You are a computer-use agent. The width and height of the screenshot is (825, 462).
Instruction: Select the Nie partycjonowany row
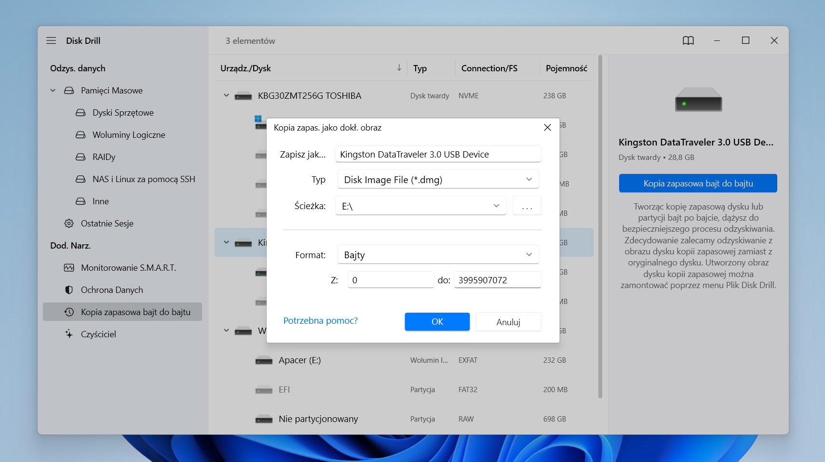click(404, 419)
